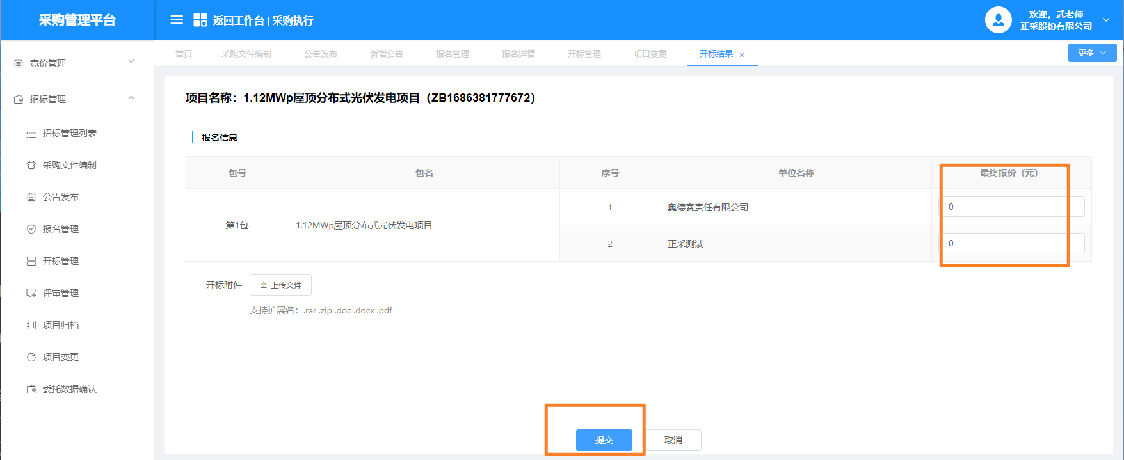The width and height of the screenshot is (1124, 460).
Task: Go to 公告发布 in the sidebar
Action: (60, 197)
